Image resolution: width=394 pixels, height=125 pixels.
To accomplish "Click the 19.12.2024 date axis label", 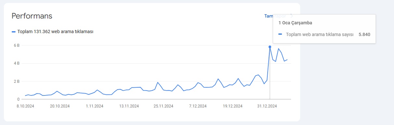I will [233, 106].
